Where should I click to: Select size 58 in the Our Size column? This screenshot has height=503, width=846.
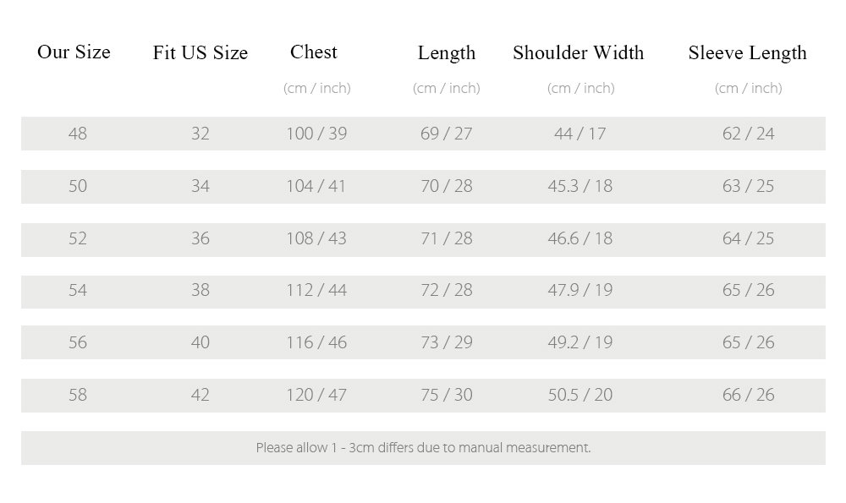click(78, 395)
